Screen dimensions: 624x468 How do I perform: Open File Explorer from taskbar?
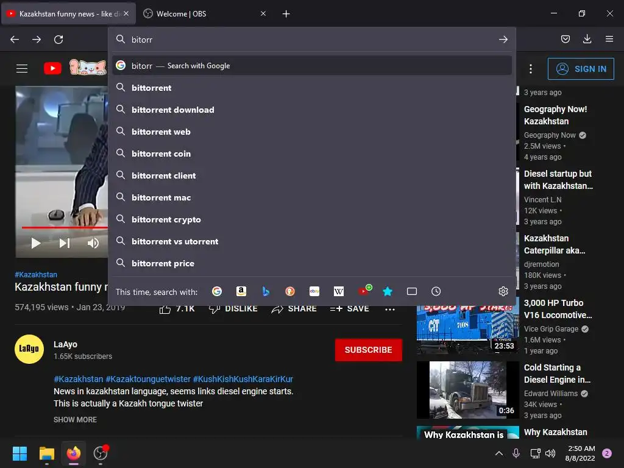click(x=46, y=453)
